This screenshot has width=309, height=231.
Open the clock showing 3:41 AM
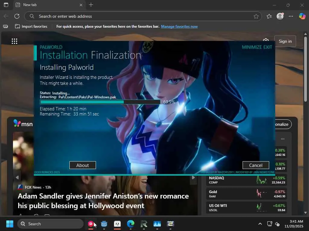click(294, 224)
